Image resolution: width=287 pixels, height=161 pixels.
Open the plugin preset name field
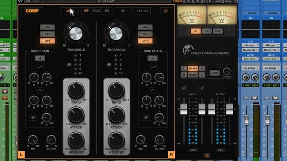pos(106,1)
